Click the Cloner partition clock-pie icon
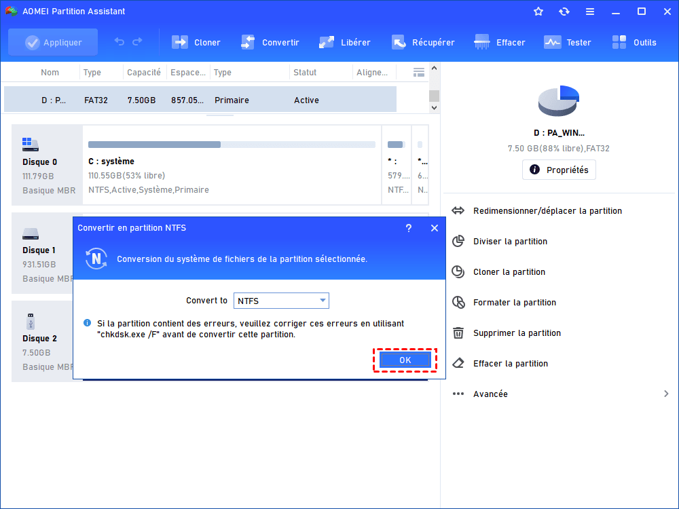Viewport: 679px width, 509px height. pos(458,272)
